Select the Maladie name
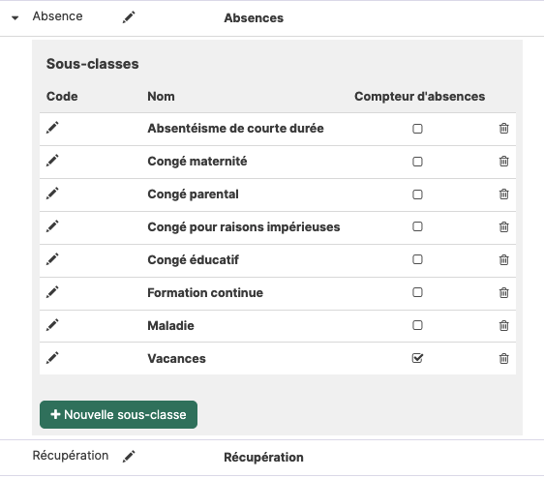 (170, 326)
